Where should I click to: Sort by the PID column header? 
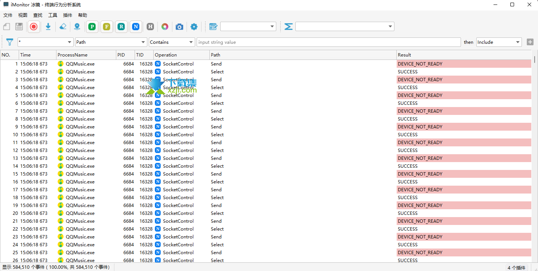(125, 55)
